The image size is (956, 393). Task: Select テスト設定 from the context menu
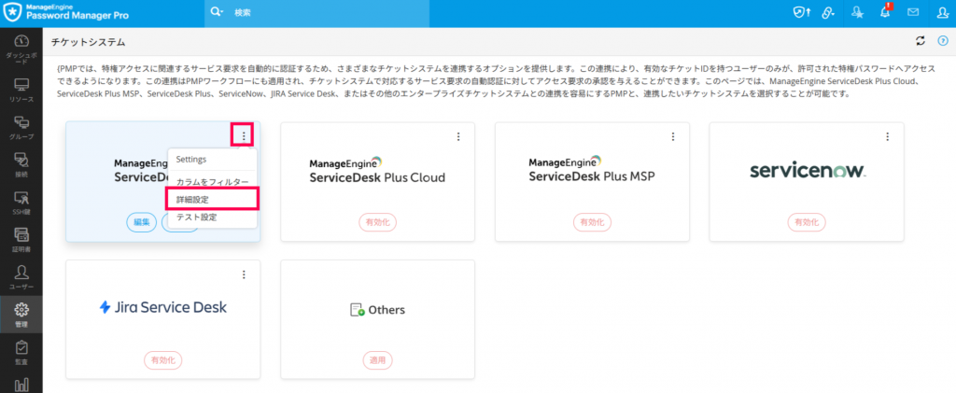(x=196, y=217)
